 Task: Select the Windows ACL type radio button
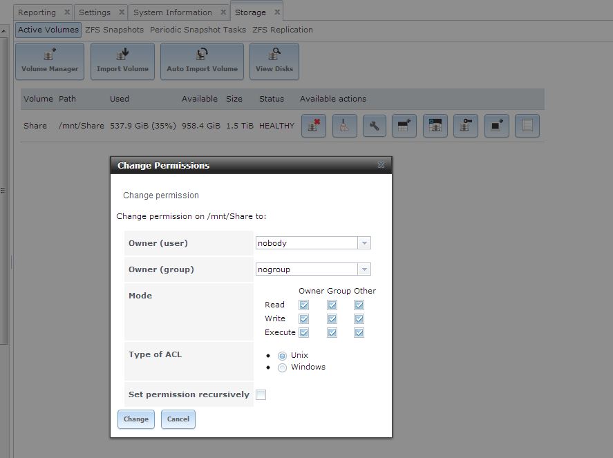pos(282,368)
